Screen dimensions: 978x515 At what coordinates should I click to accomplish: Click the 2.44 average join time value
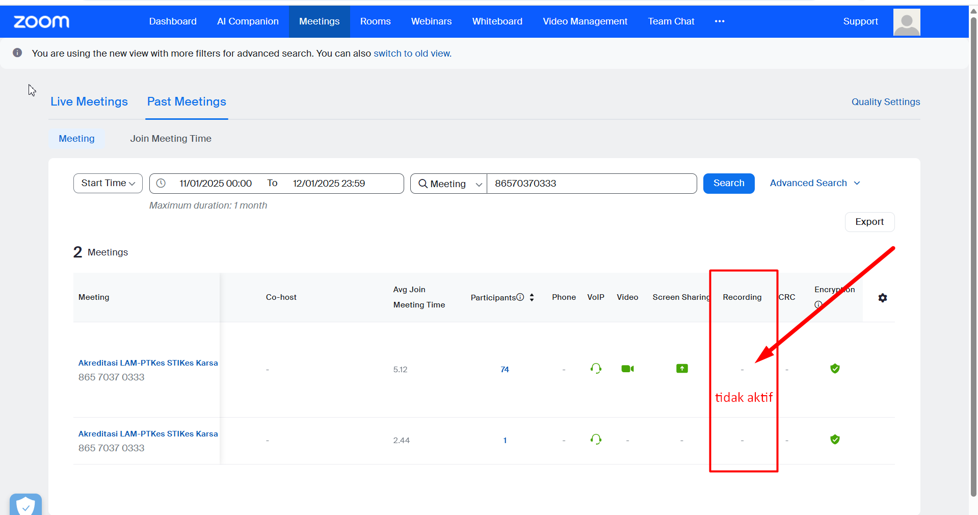coord(401,441)
